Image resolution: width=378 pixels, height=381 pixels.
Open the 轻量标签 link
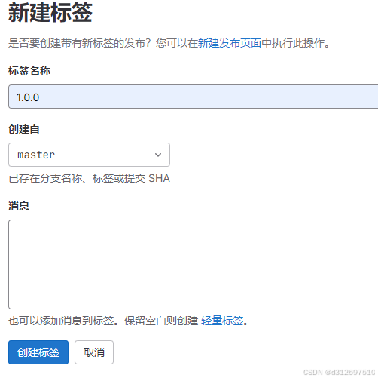tap(222, 321)
